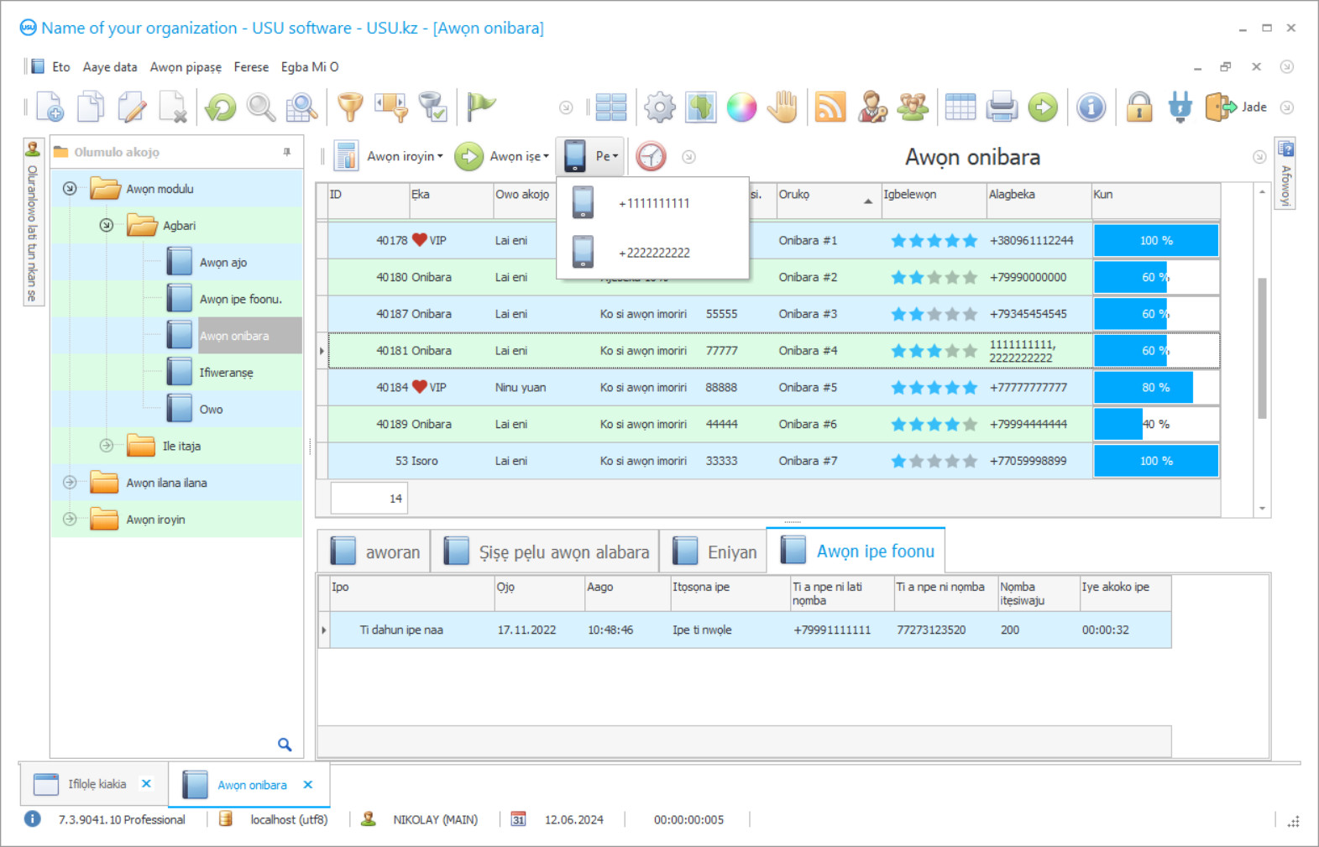The width and height of the screenshot is (1319, 847).
Task: Open the Afowoyi side panel tab
Action: pos(1285,175)
